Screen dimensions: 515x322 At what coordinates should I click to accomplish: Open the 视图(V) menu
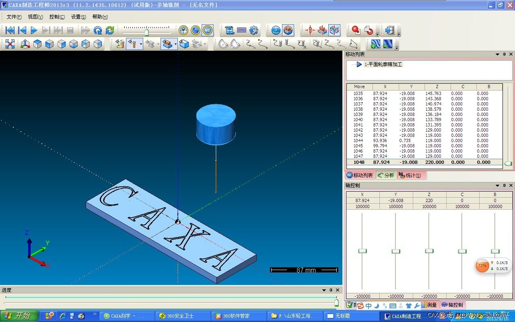point(35,17)
